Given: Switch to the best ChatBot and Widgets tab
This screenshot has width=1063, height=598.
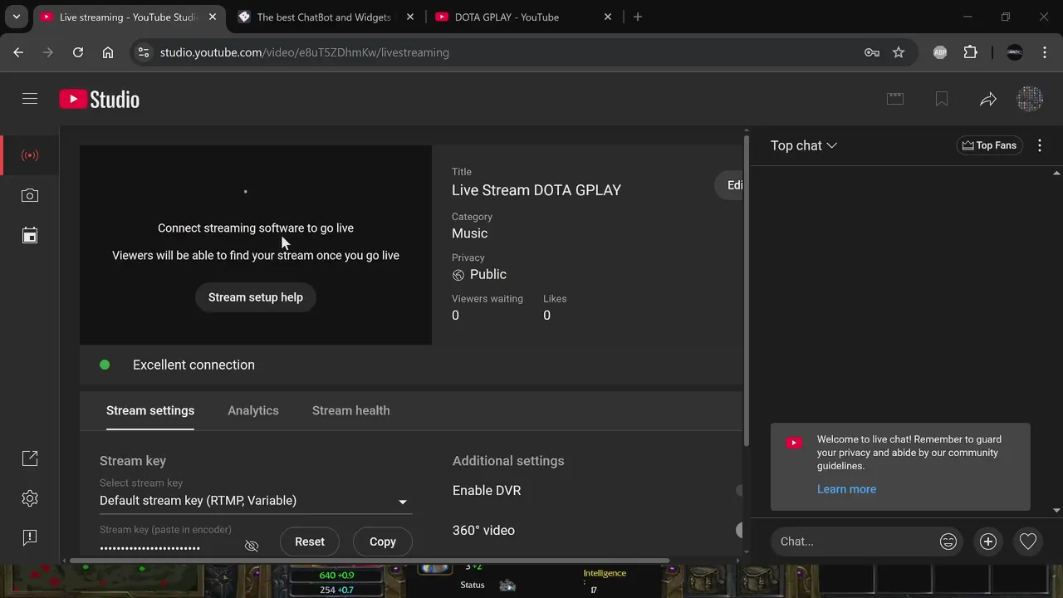Looking at the screenshot, I should coord(326,17).
